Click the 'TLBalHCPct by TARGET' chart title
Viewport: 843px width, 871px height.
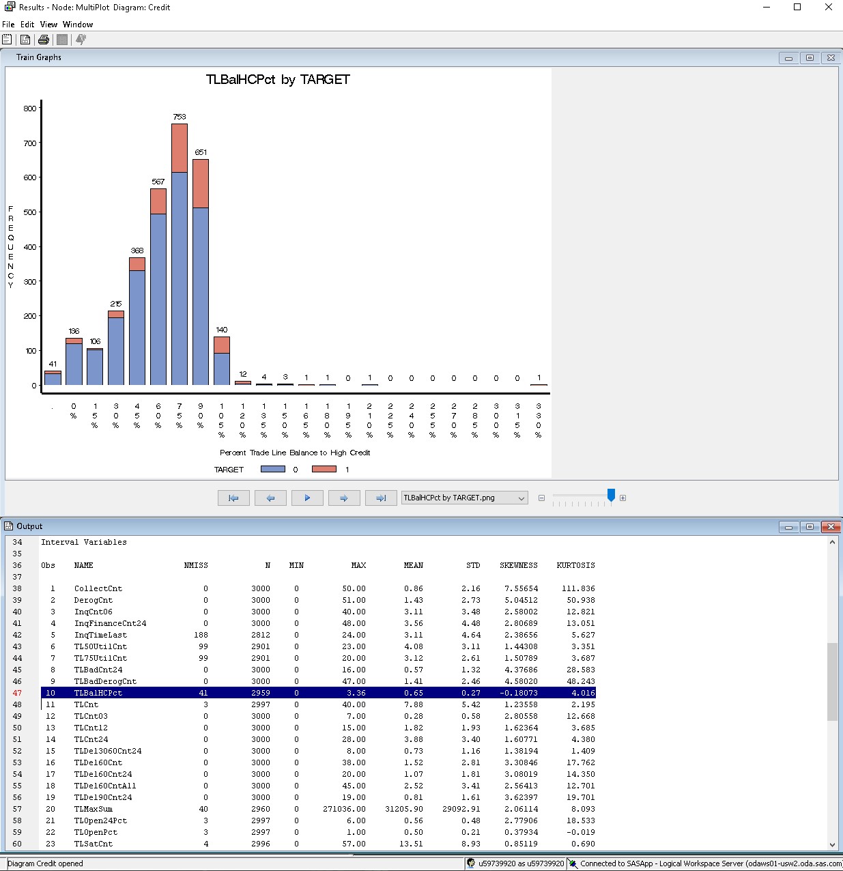(x=278, y=80)
